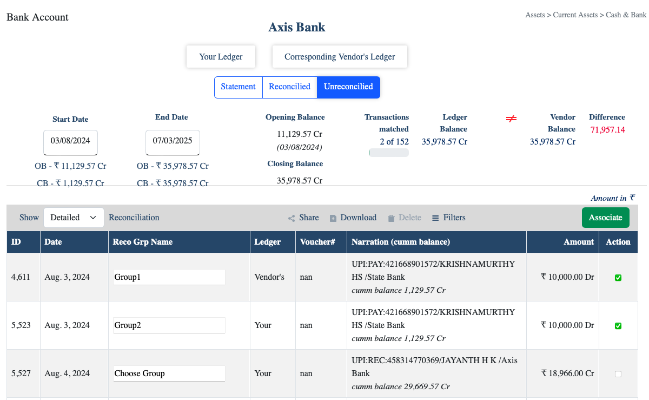Switch to the Reconciled tab
This screenshot has width=649, height=400.
click(x=289, y=87)
